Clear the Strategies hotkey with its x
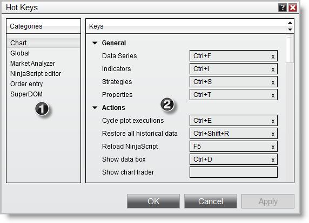The width and height of the screenshot is (309, 223). coord(273,82)
